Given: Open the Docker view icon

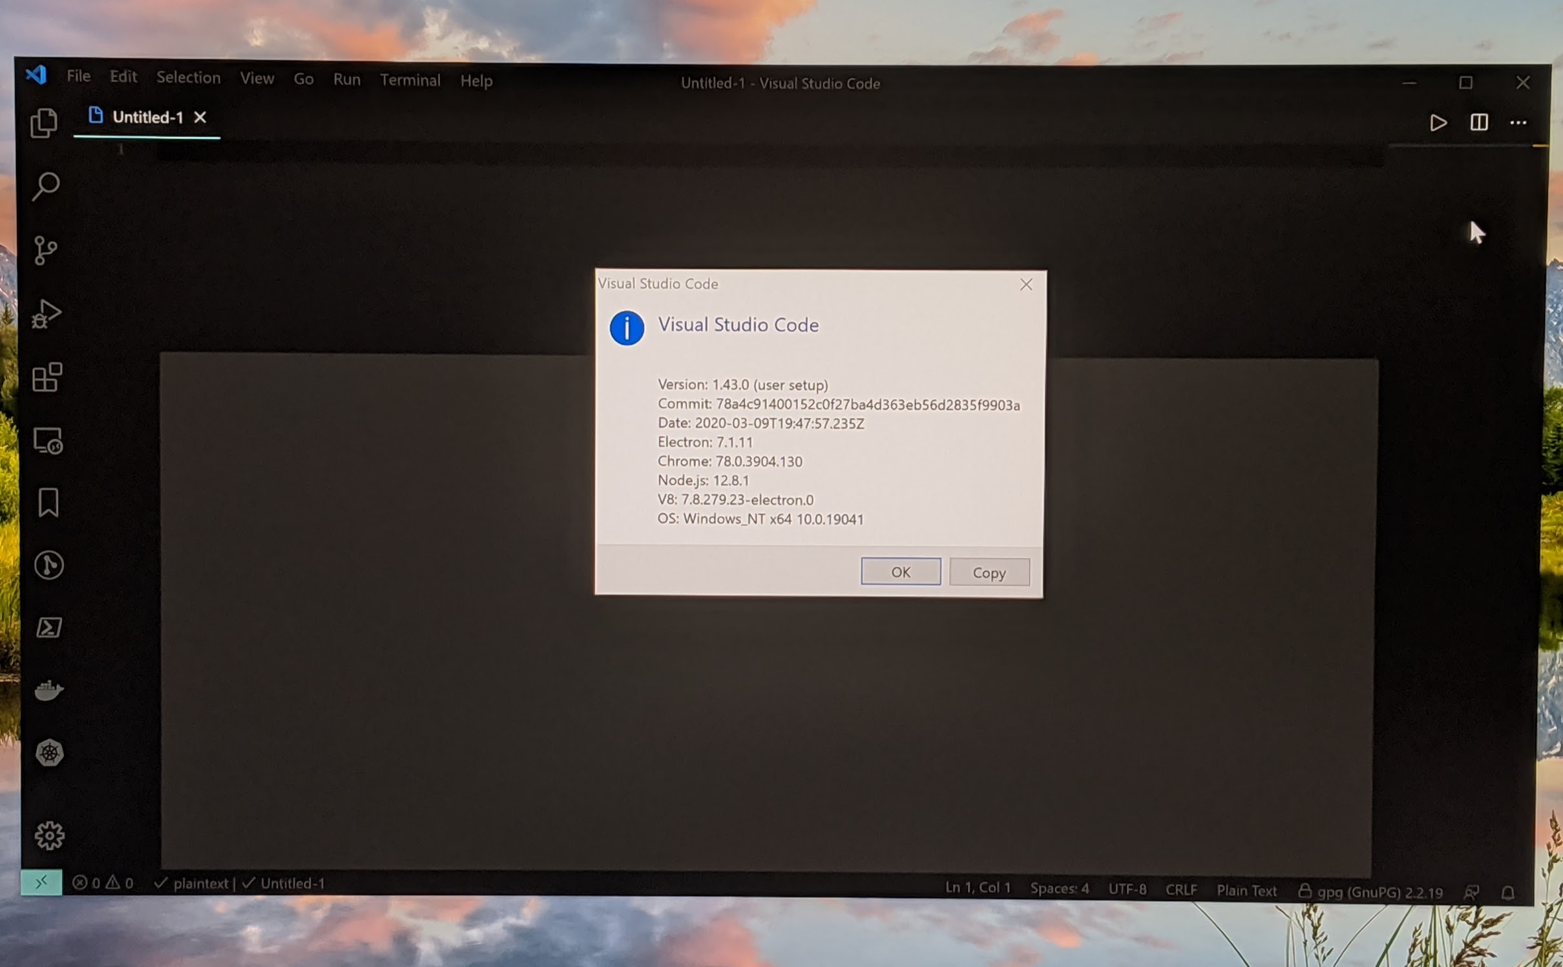Looking at the screenshot, I should [x=49, y=691].
